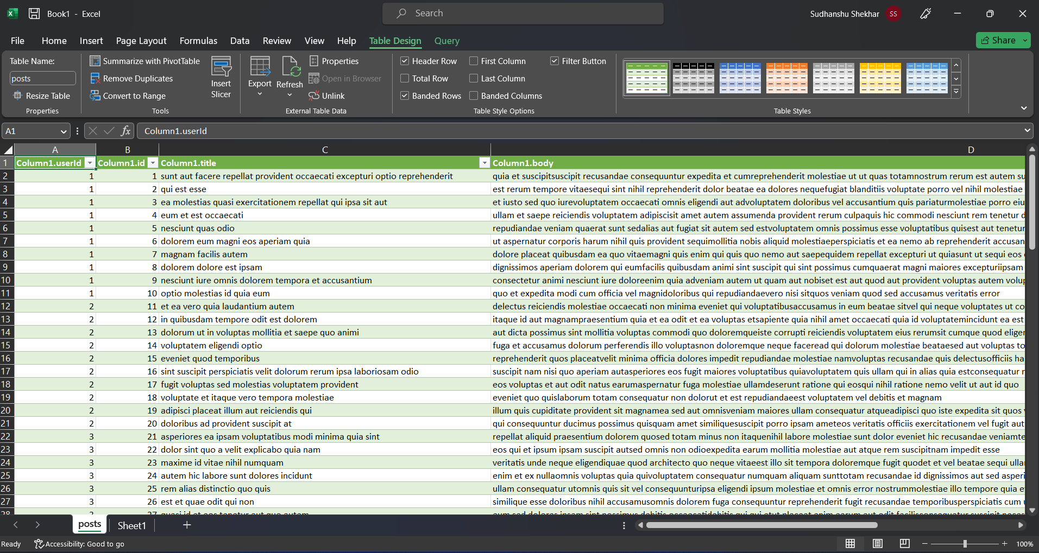Add a new sheet with plus icon
1039x553 pixels.
pyautogui.click(x=187, y=525)
